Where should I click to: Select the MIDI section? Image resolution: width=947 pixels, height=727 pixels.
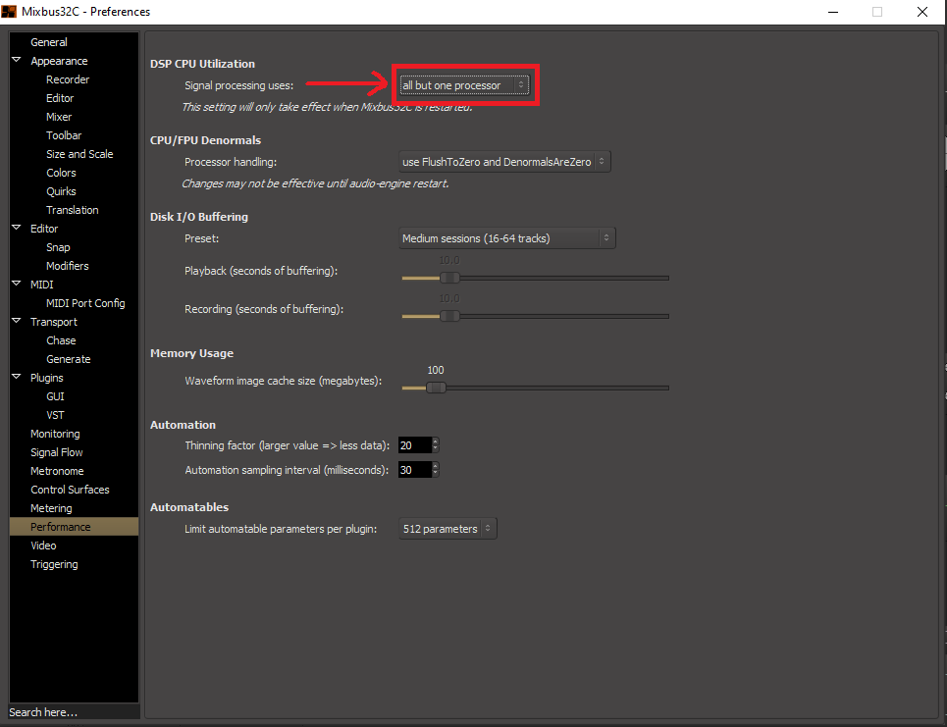pos(41,285)
